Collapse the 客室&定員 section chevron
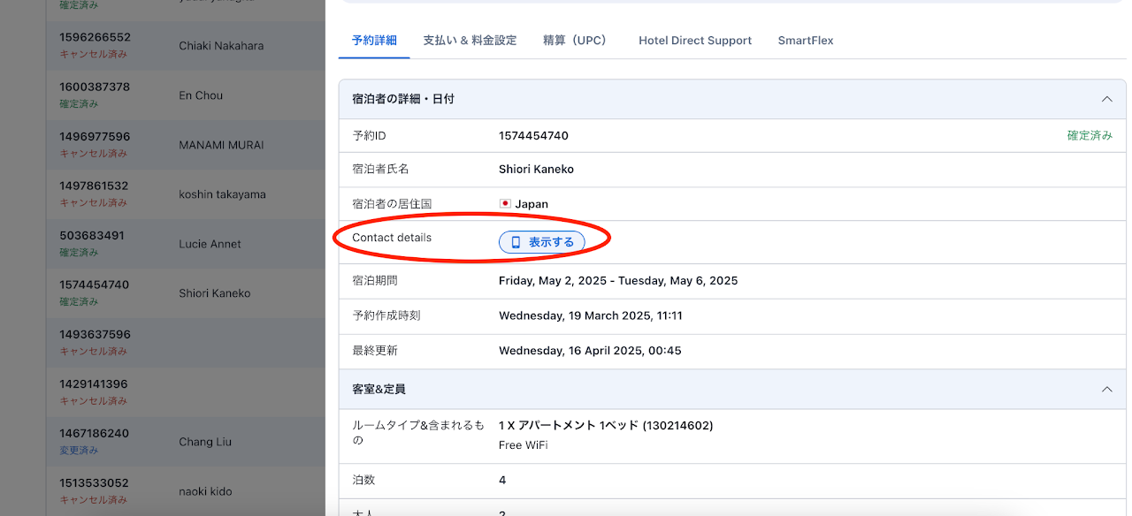1132x516 pixels. (x=1106, y=389)
